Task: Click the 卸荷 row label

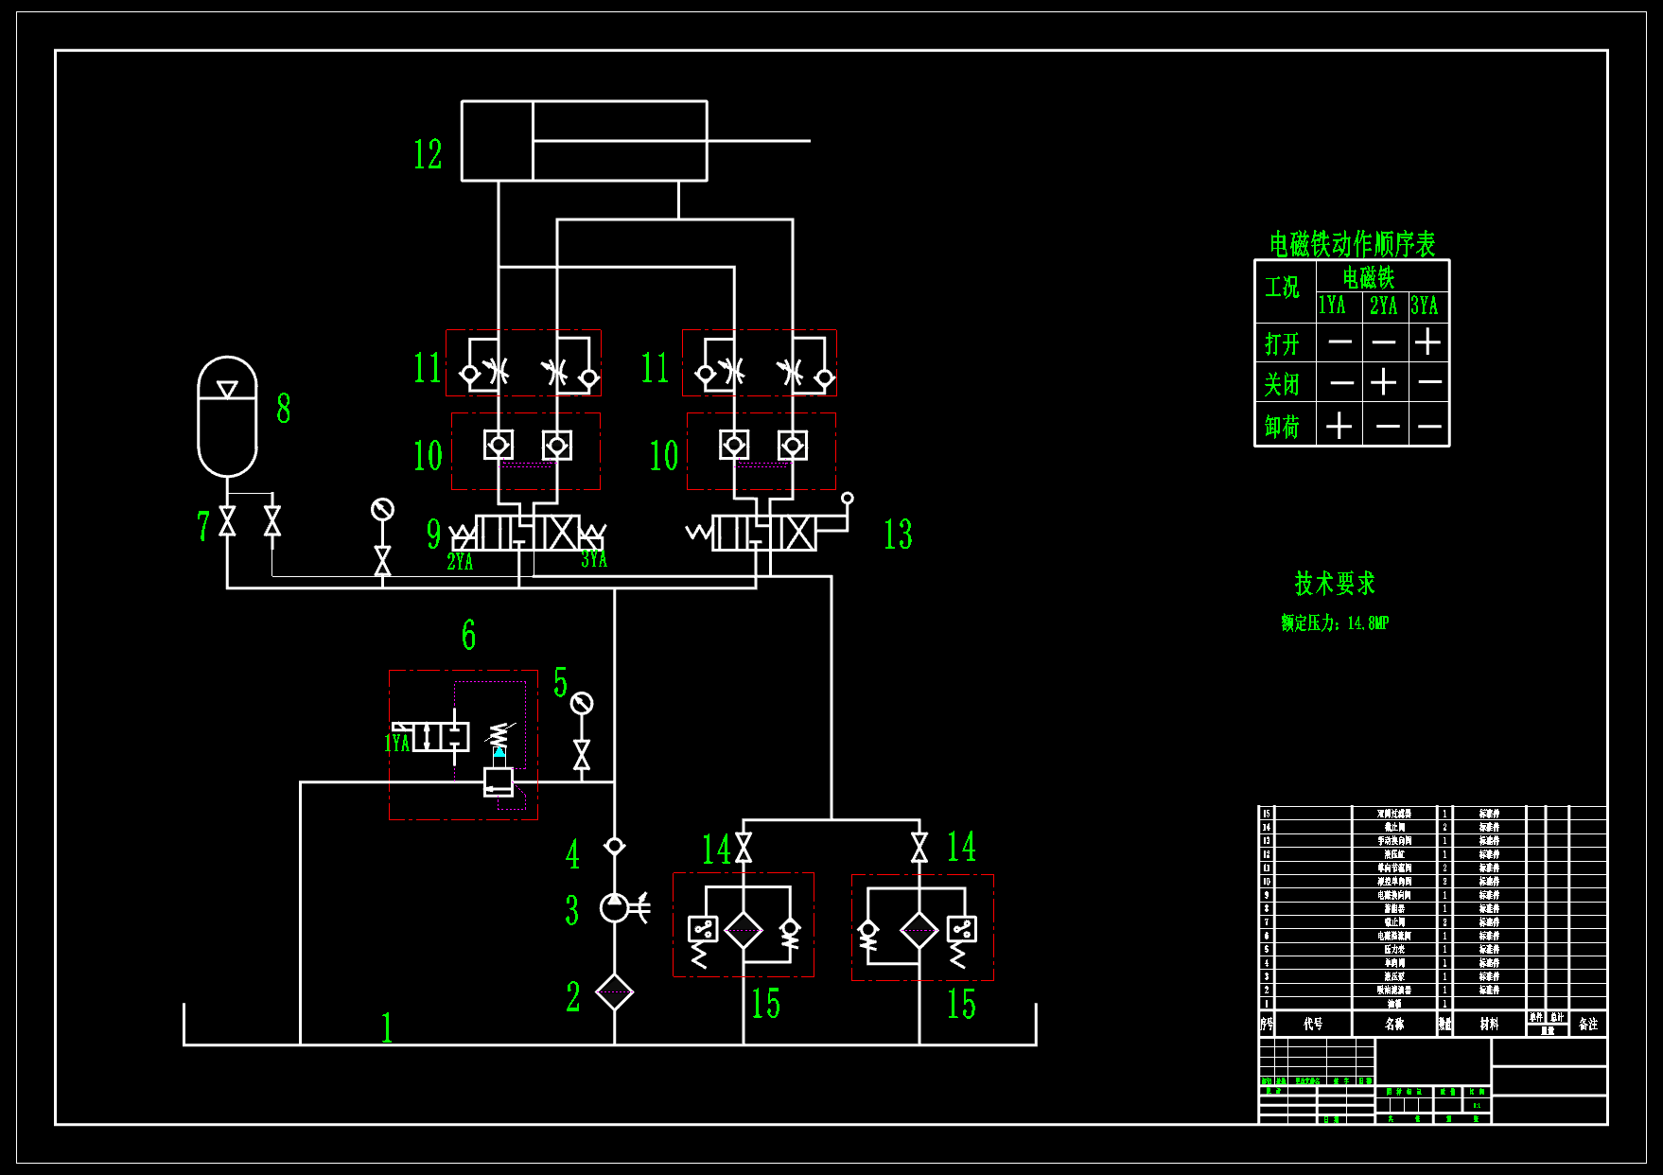Action: tap(1283, 426)
